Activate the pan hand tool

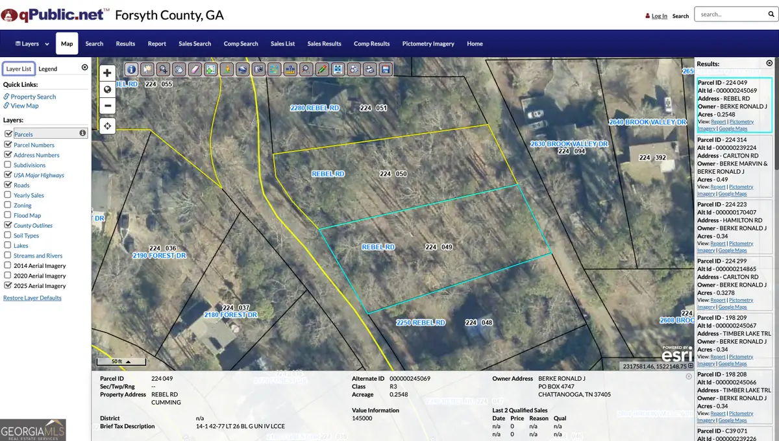(x=179, y=69)
